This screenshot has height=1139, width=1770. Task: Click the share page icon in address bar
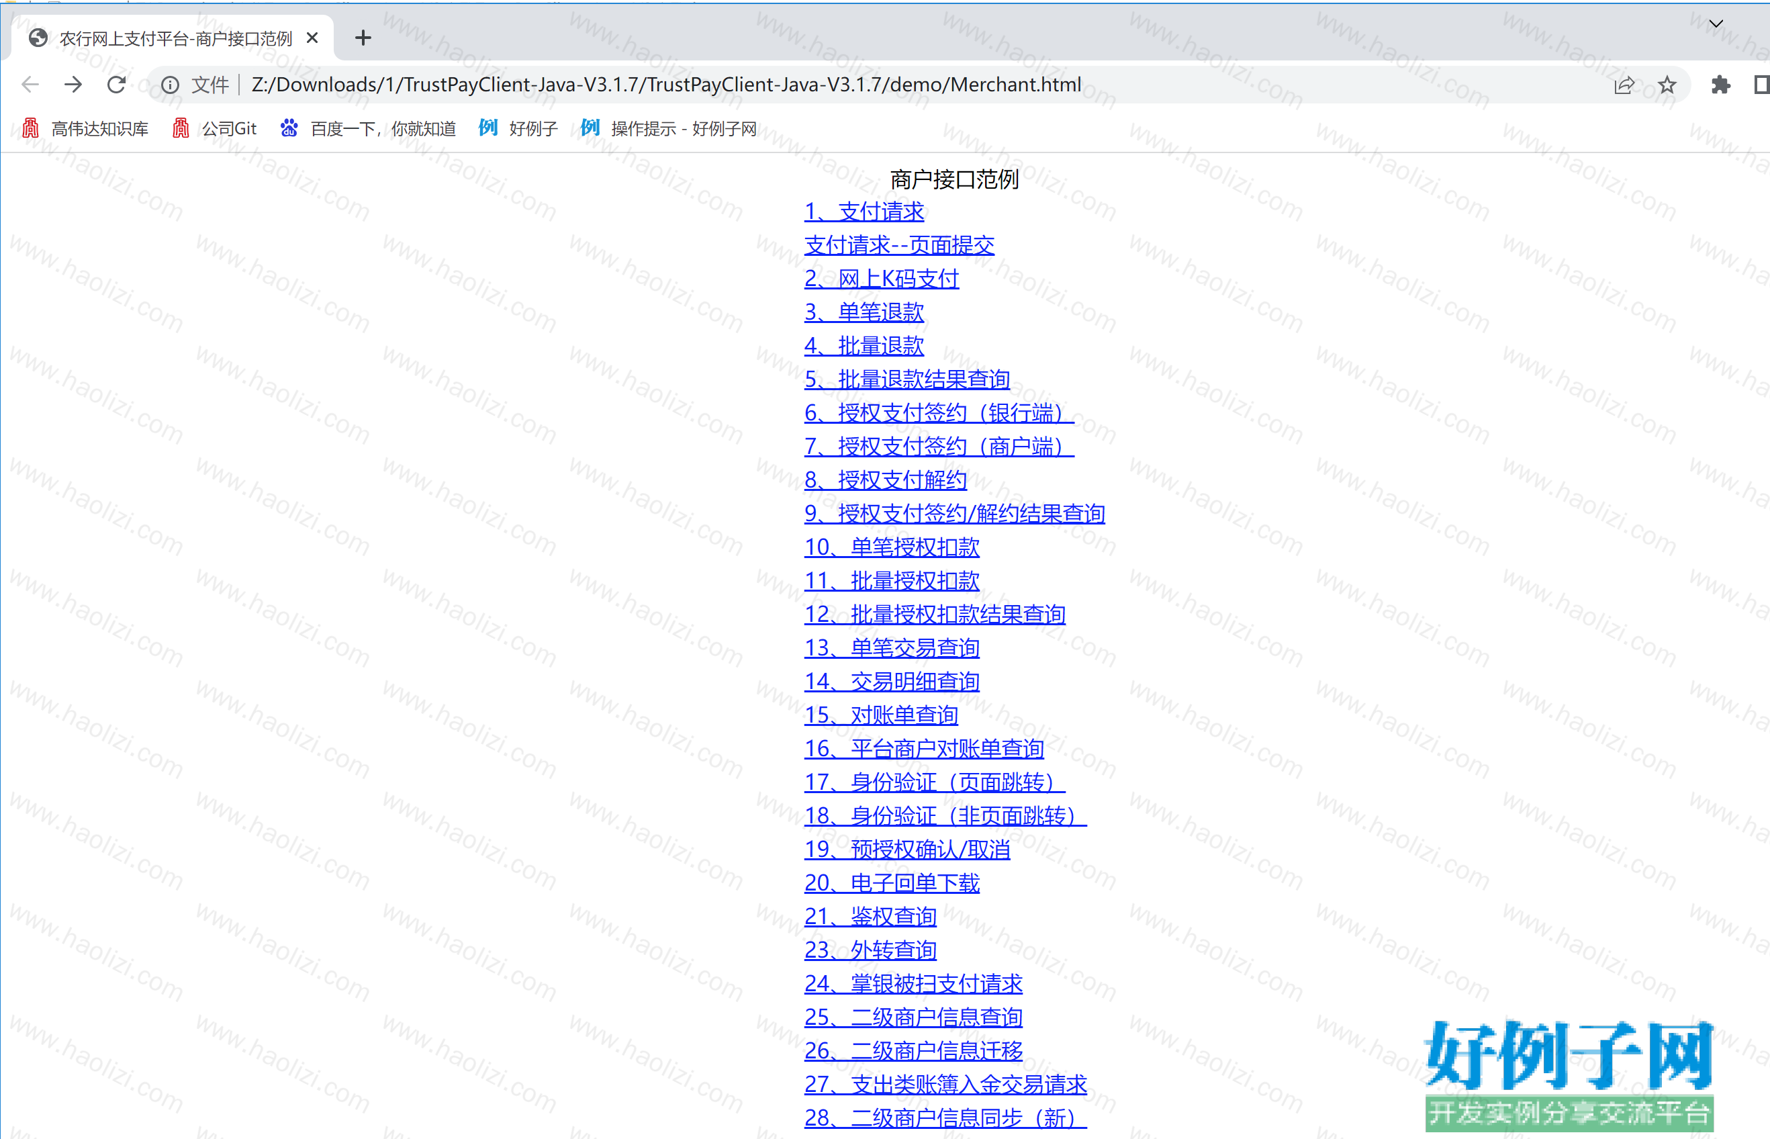[1624, 85]
